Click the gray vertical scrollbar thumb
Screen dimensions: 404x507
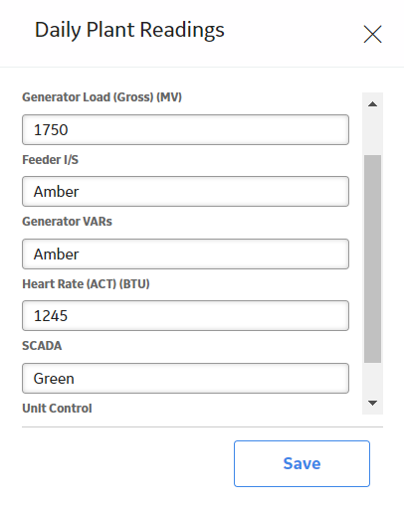pos(372,258)
